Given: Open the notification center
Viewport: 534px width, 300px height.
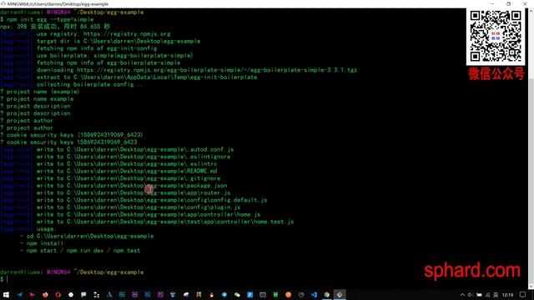Looking at the screenshot, I should tap(523, 295).
